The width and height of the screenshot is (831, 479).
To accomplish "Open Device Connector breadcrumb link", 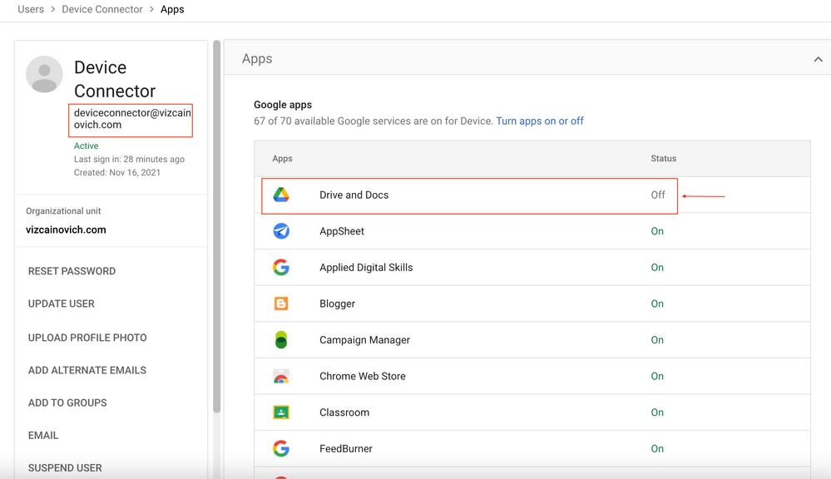I will tap(102, 9).
